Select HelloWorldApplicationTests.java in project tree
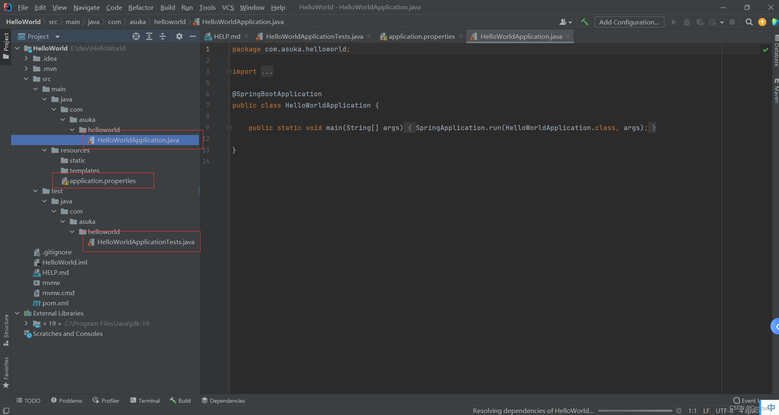The height and width of the screenshot is (415, 779). tap(141, 242)
